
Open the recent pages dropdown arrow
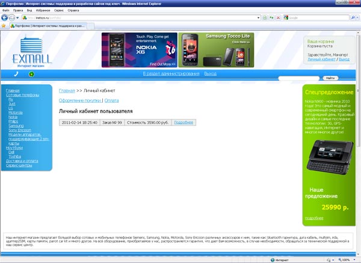[x=17, y=17]
